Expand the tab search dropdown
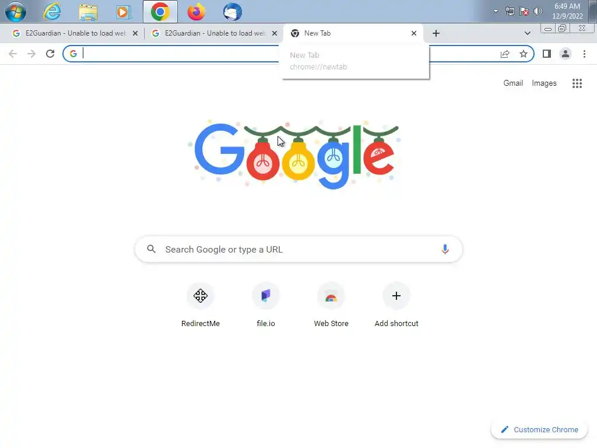Screen dimensions: 597x448 point(527,33)
